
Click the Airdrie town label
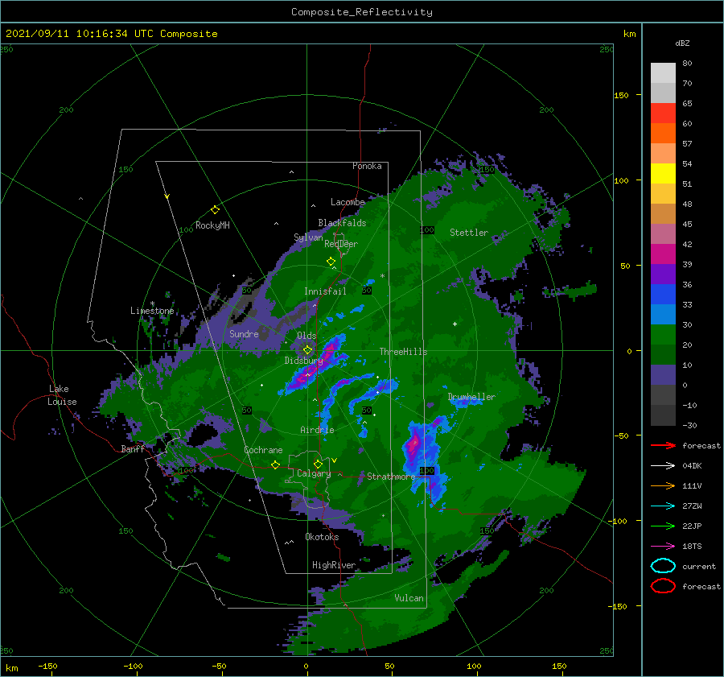click(317, 430)
